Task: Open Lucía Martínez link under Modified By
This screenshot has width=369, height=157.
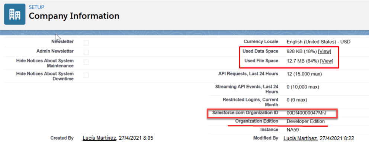Action: [x=300, y=138]
